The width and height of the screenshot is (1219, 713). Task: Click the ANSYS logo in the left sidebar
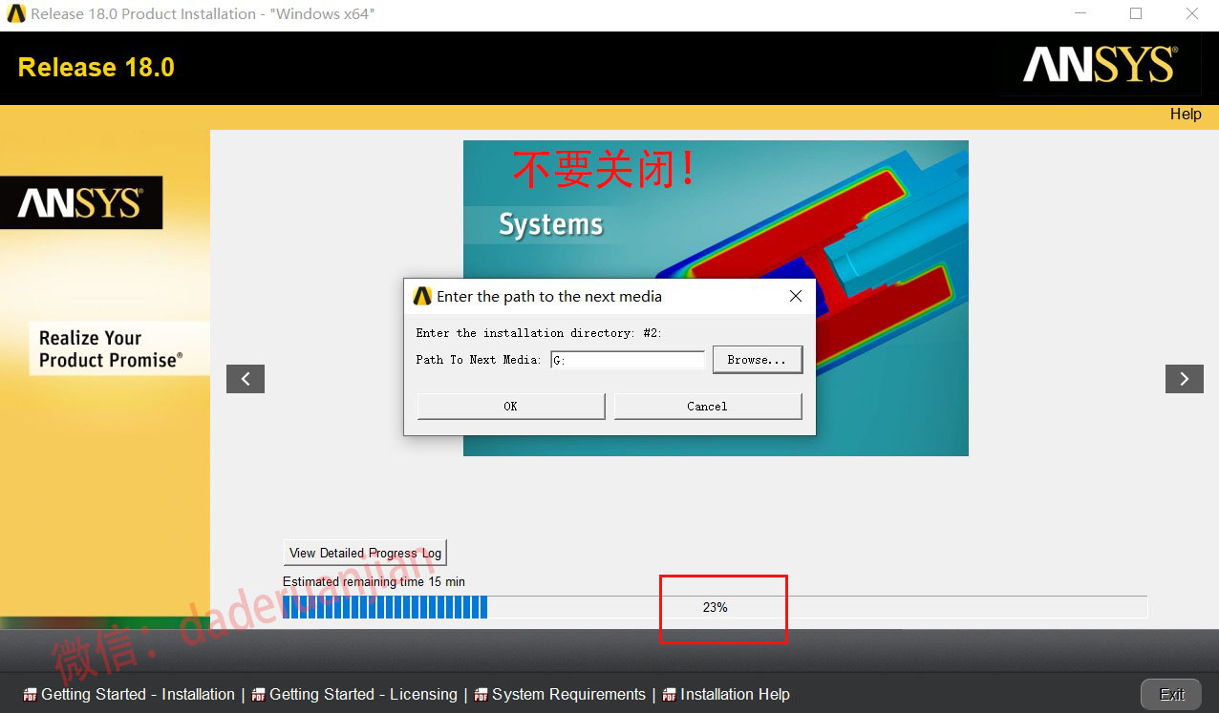pyautogui.click(x=80, y=202)
